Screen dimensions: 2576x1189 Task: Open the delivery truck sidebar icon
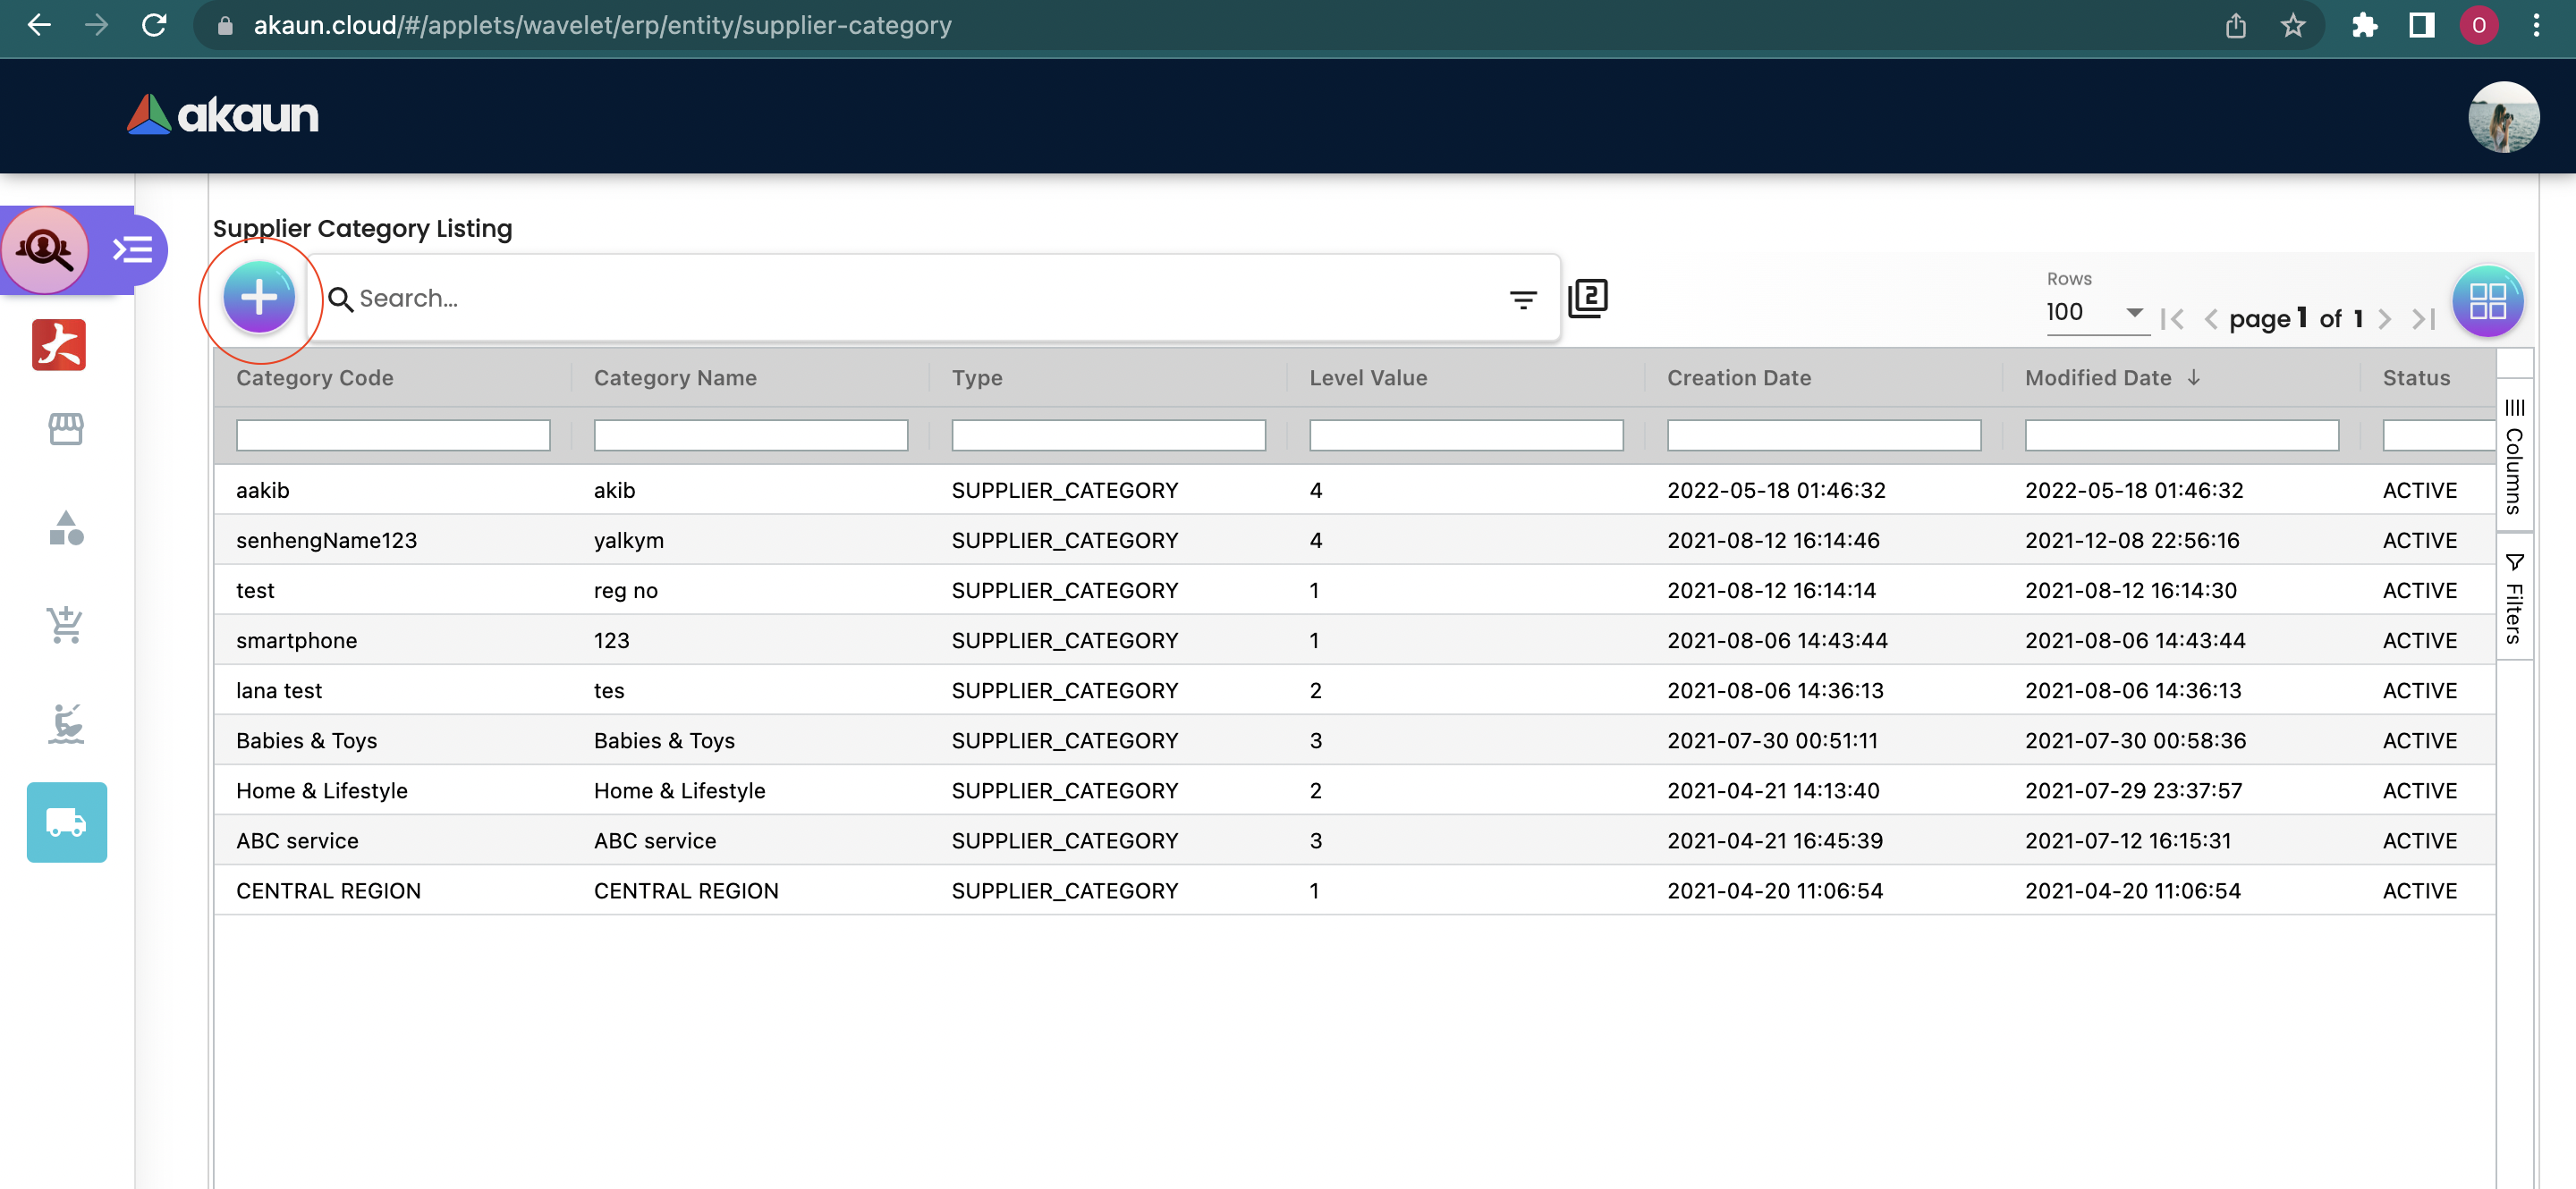(x=66, y=822)
